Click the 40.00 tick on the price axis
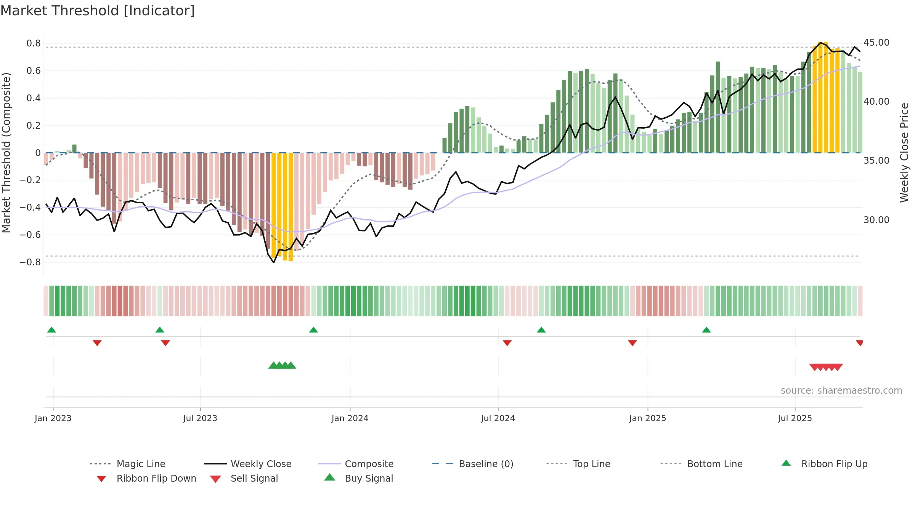915x514 pixels. 876,102
